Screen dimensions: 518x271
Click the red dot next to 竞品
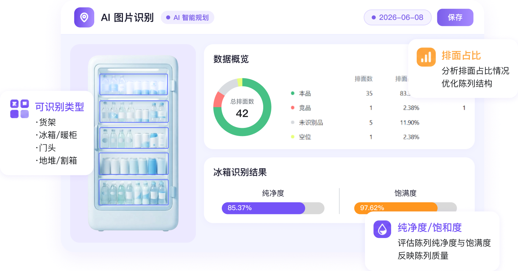coord(293,108)
